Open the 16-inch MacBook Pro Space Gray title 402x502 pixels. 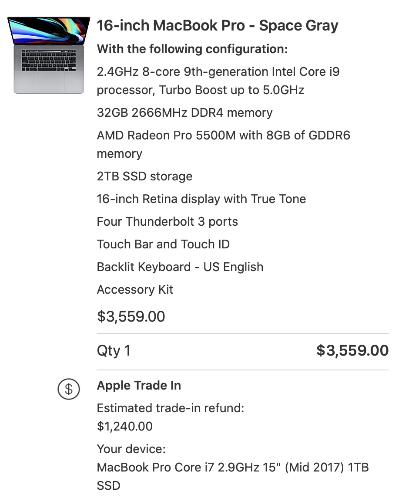[217, 26]
